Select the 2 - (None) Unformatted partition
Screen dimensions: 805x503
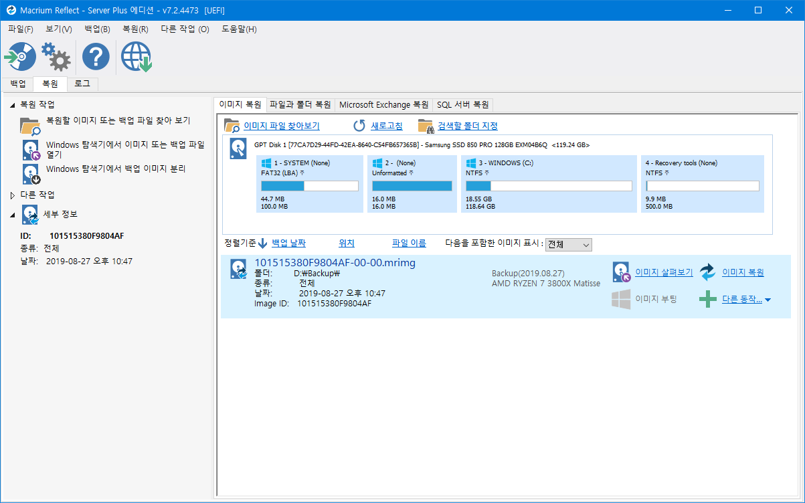click(x=412, y=184)
